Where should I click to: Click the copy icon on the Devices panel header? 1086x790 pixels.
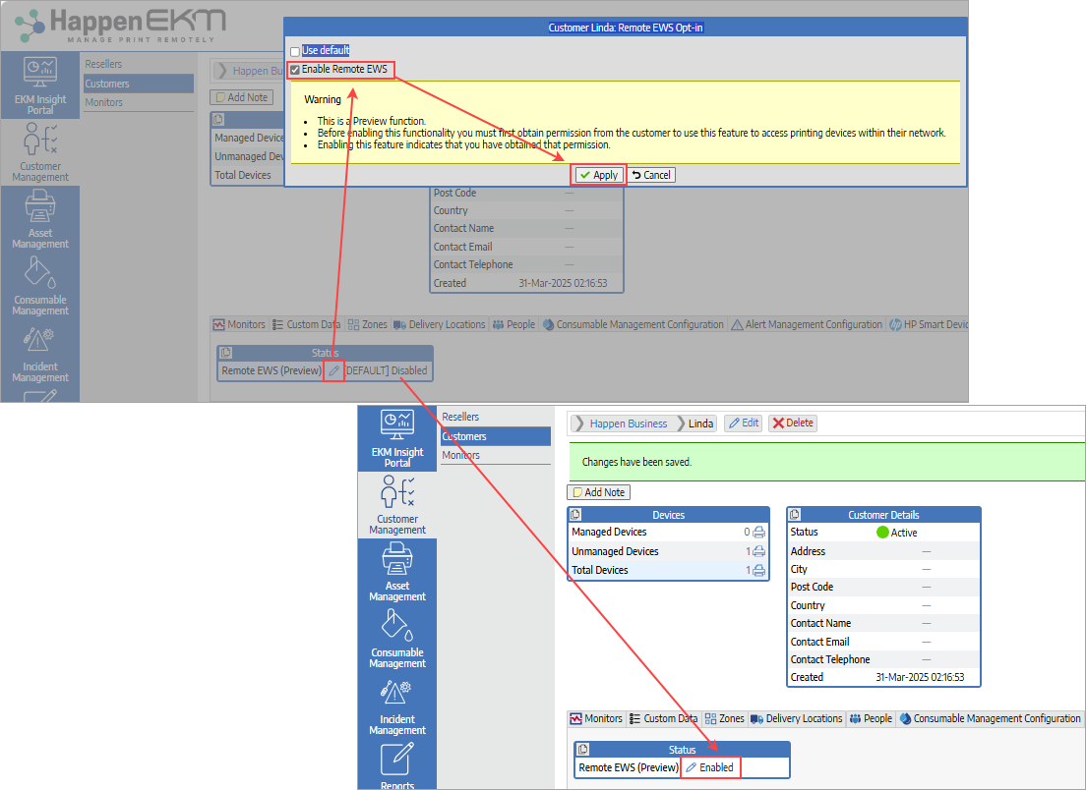[575, 513]
